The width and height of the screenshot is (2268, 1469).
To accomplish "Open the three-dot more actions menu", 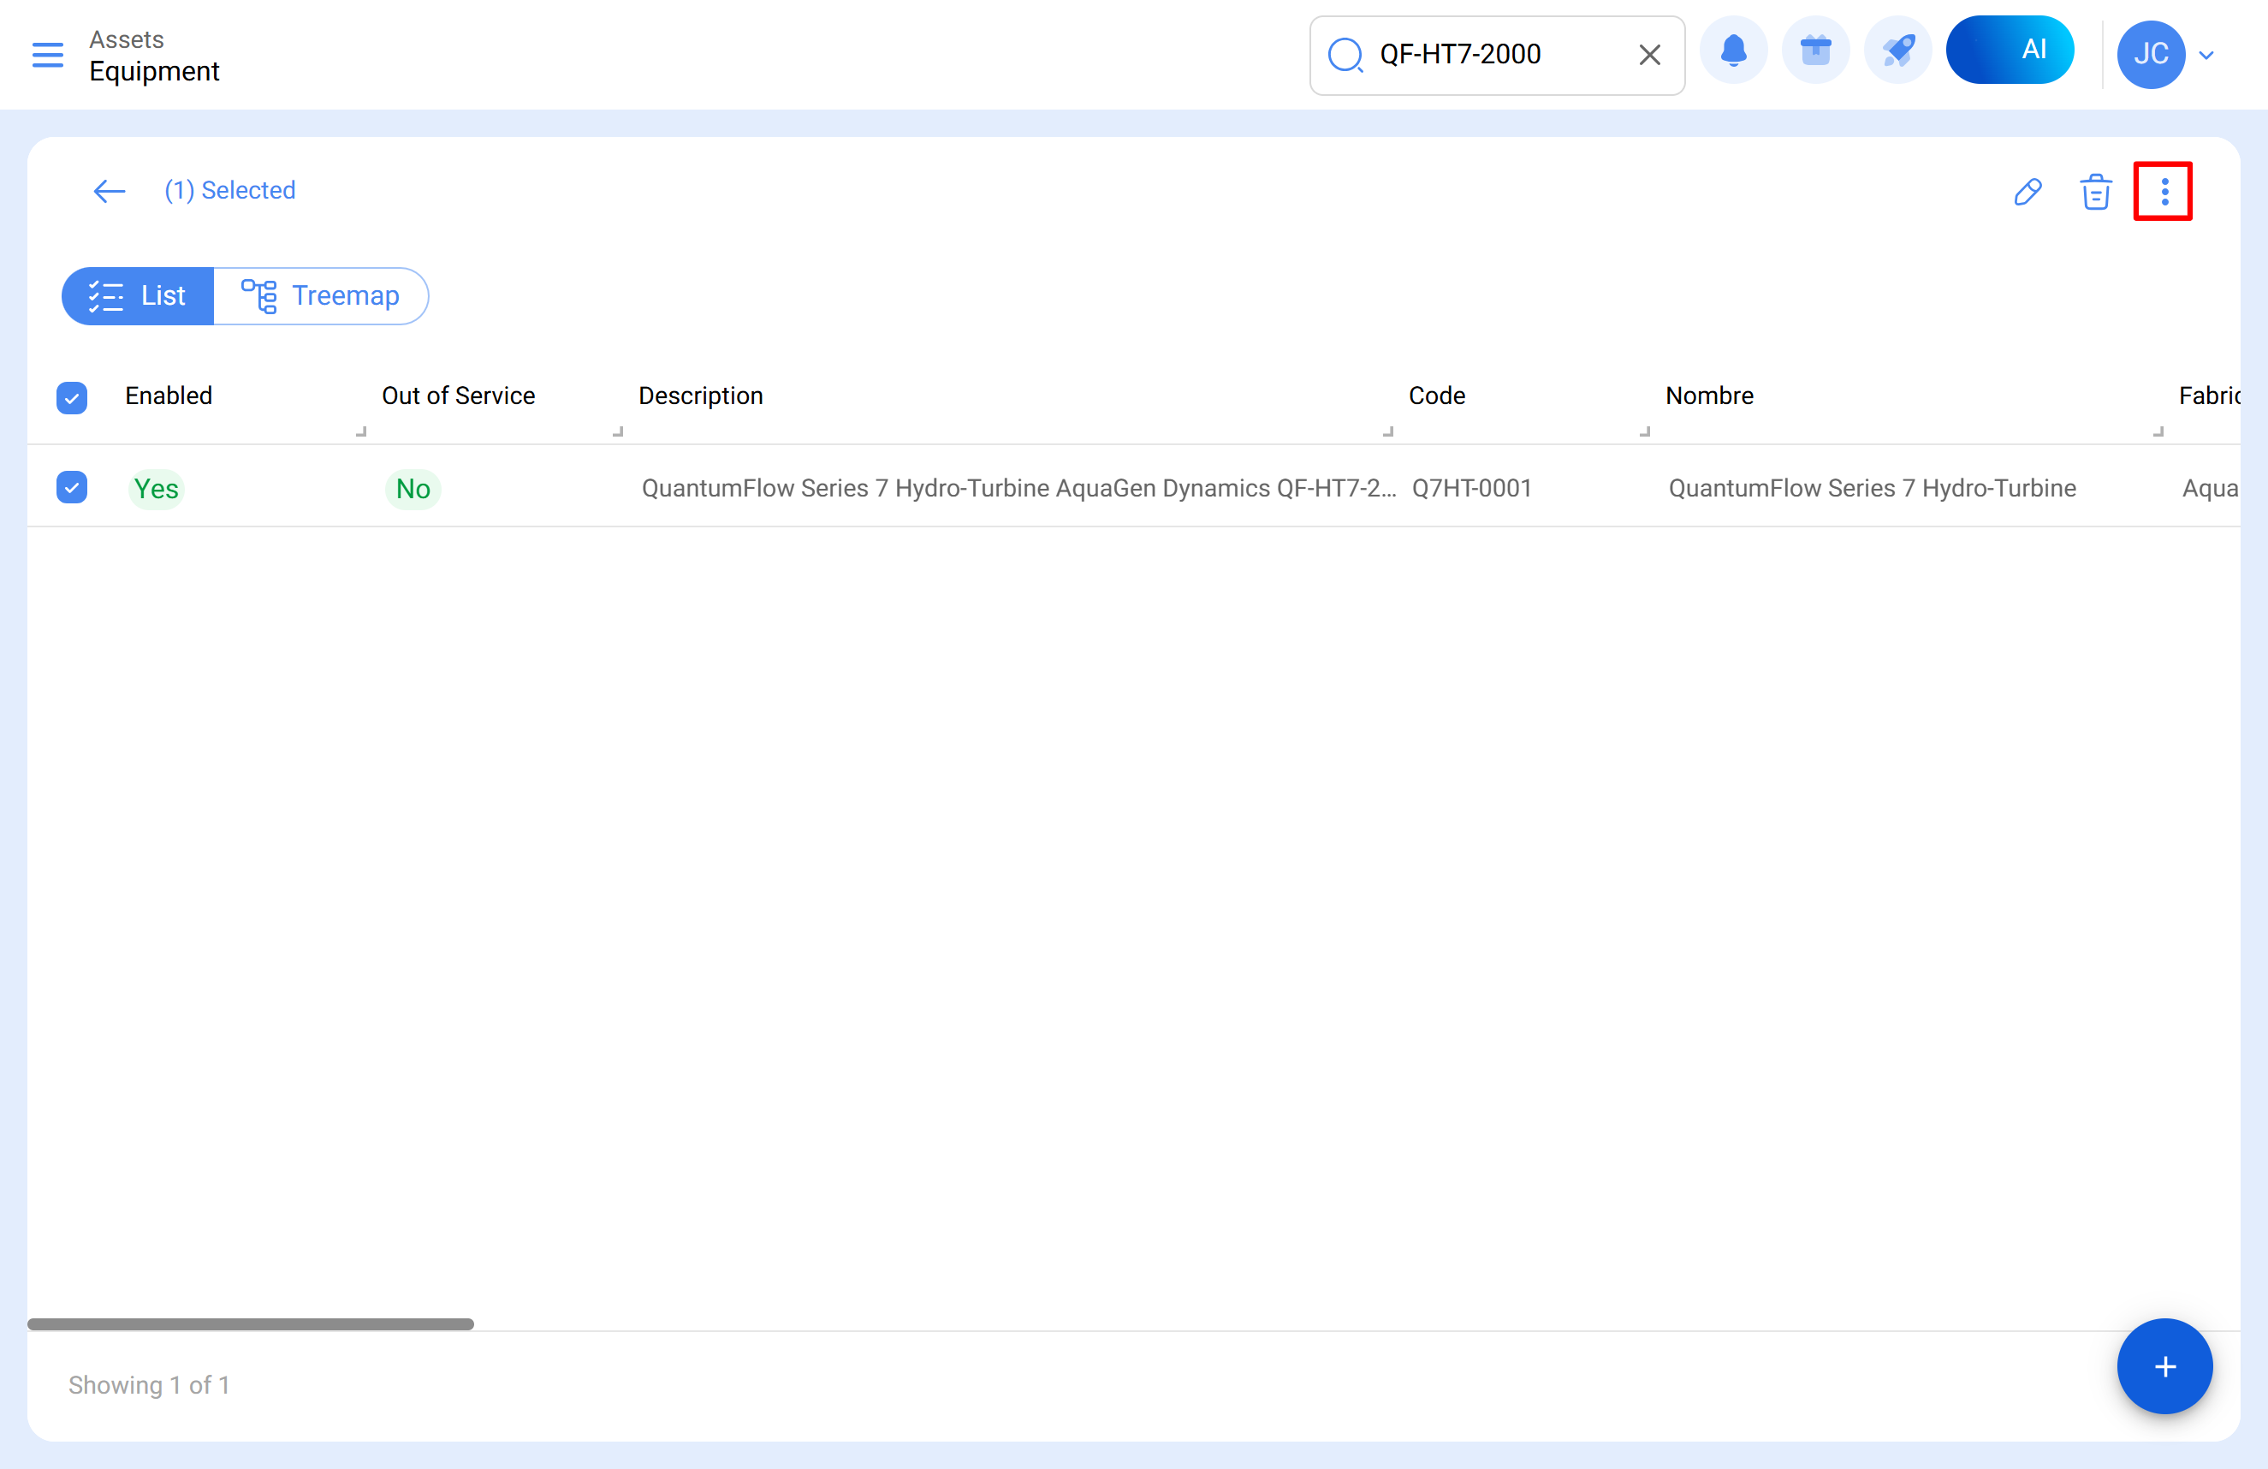I will click(2164, 191).
